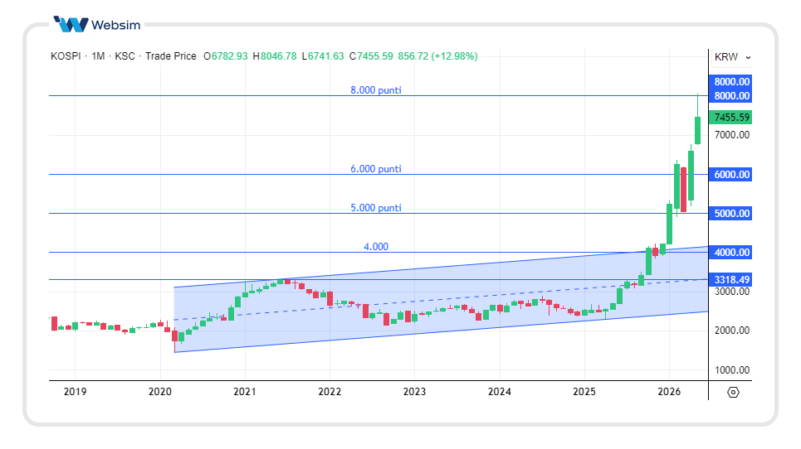Viewport: 801px width, 449px height.
Task: Click the change value 856.72 (+12.98%)
Action: coord(437,56)
